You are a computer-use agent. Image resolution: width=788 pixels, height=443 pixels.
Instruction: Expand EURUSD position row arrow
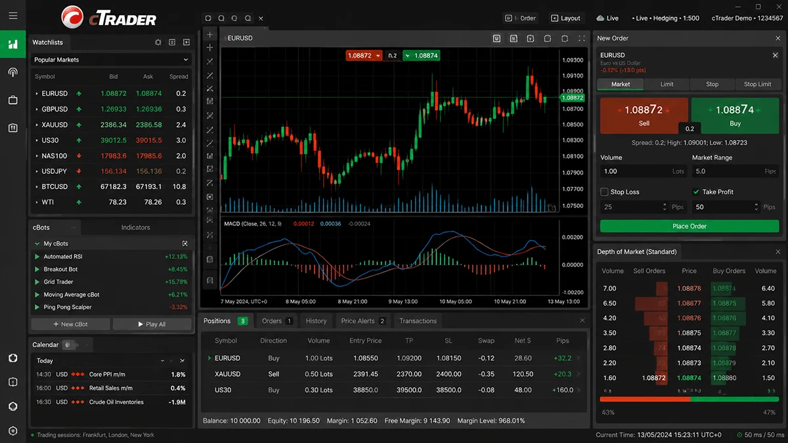pos(209,358)
